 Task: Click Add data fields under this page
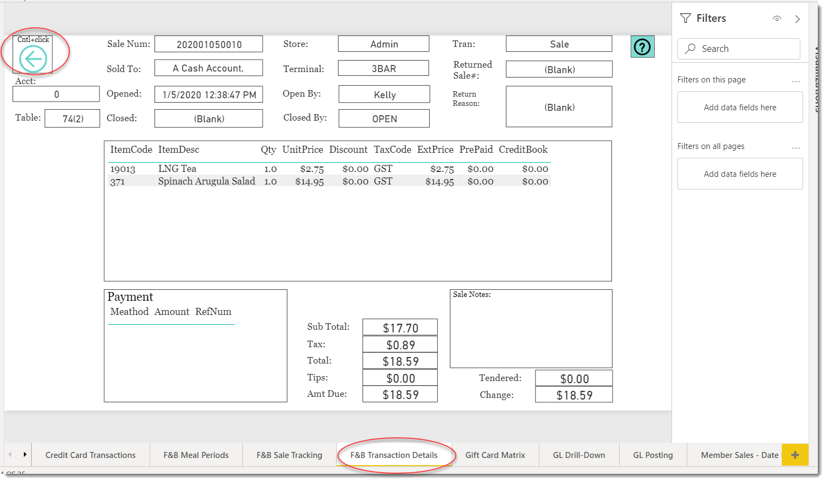click(740, 107)
